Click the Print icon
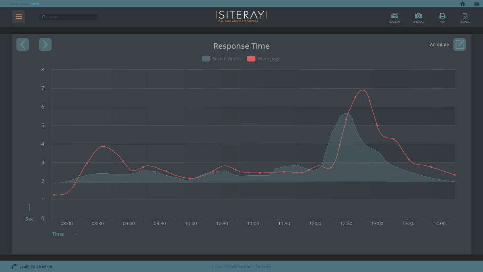Image resolution: width=483 pixels, height=272 pixels. click(x=442, y=16)
